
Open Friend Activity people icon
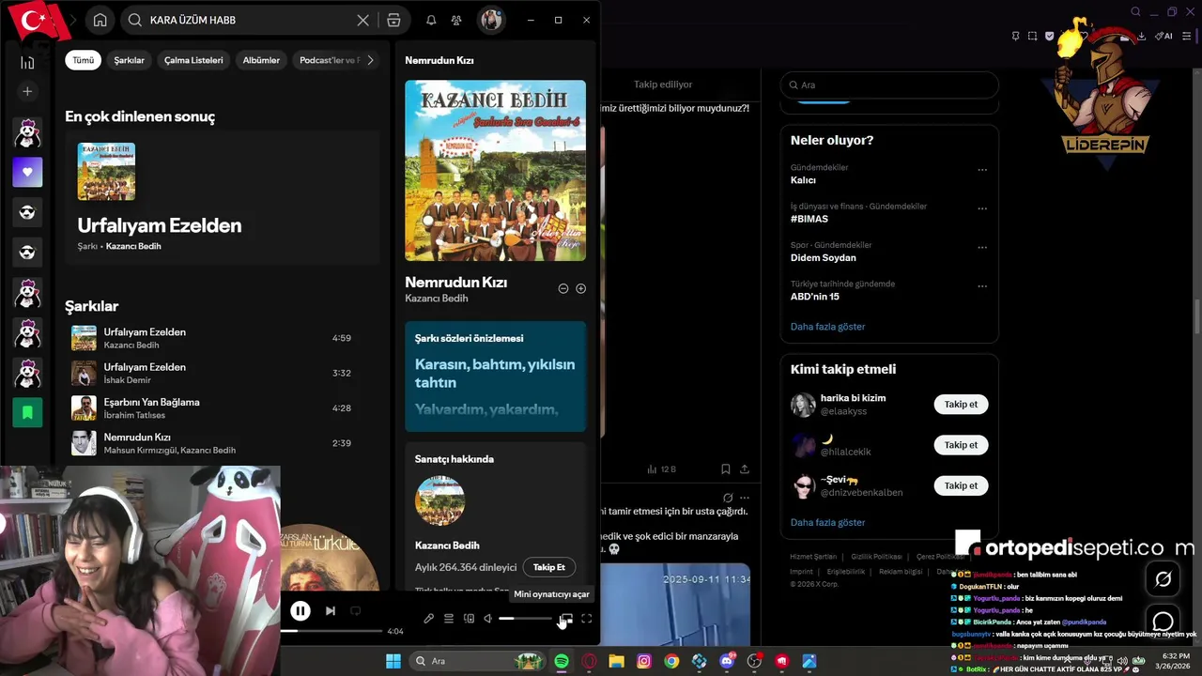(456, 20)
